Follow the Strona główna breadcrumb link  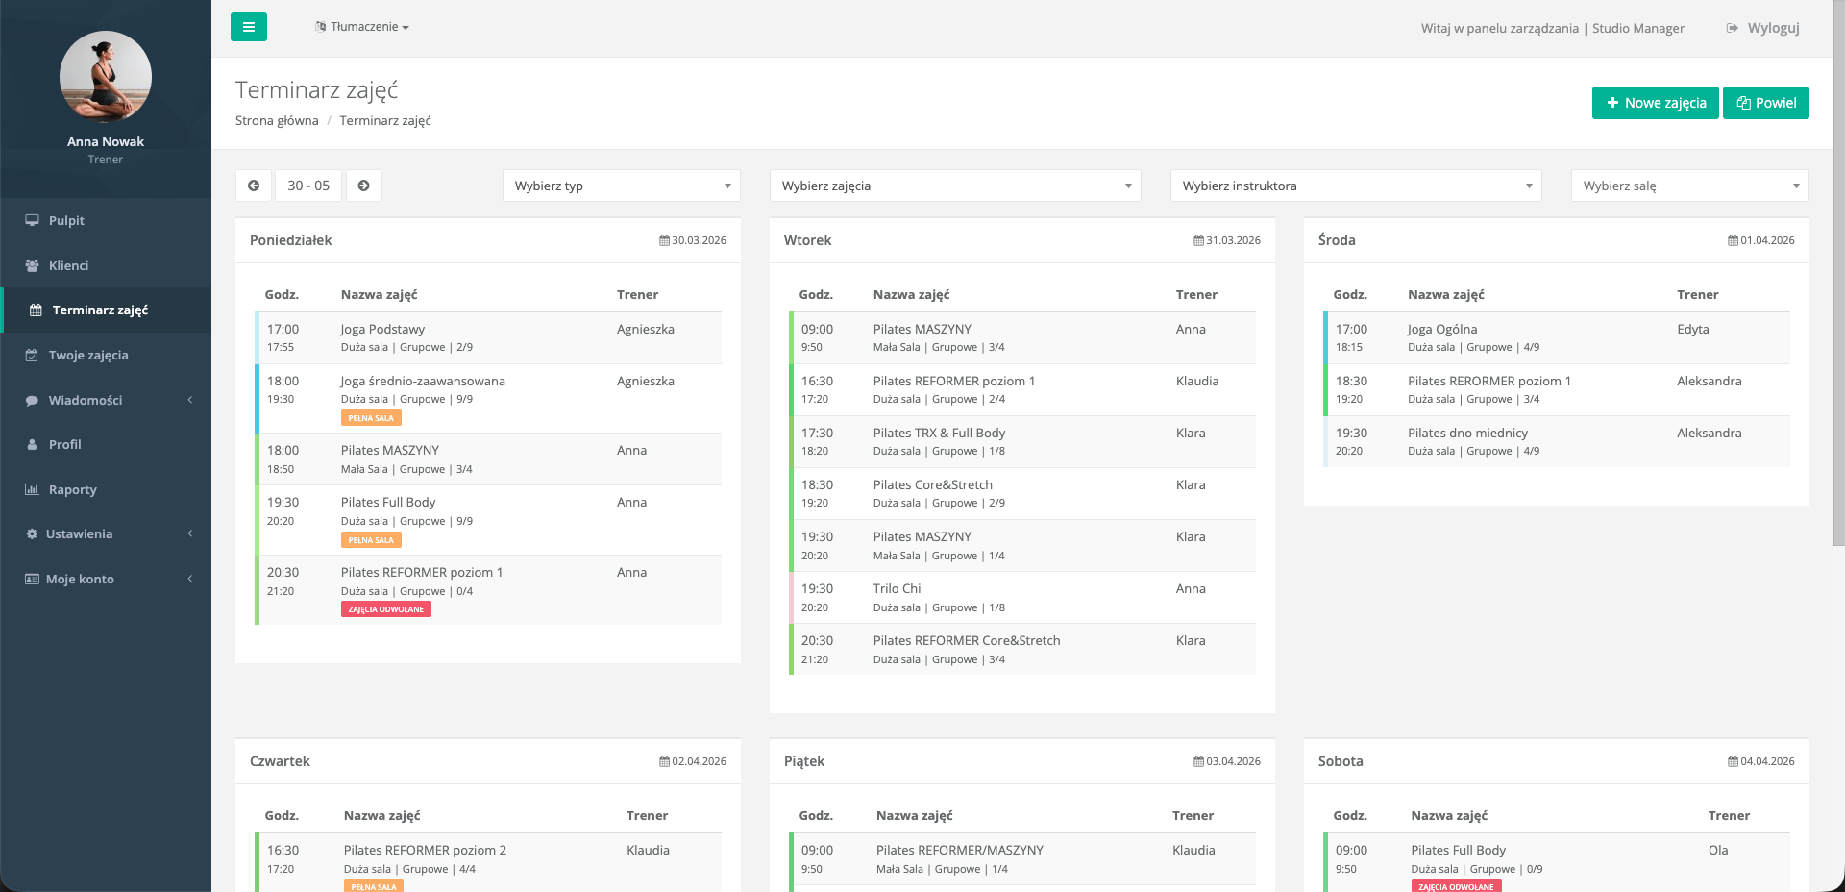tap(277, 120)
